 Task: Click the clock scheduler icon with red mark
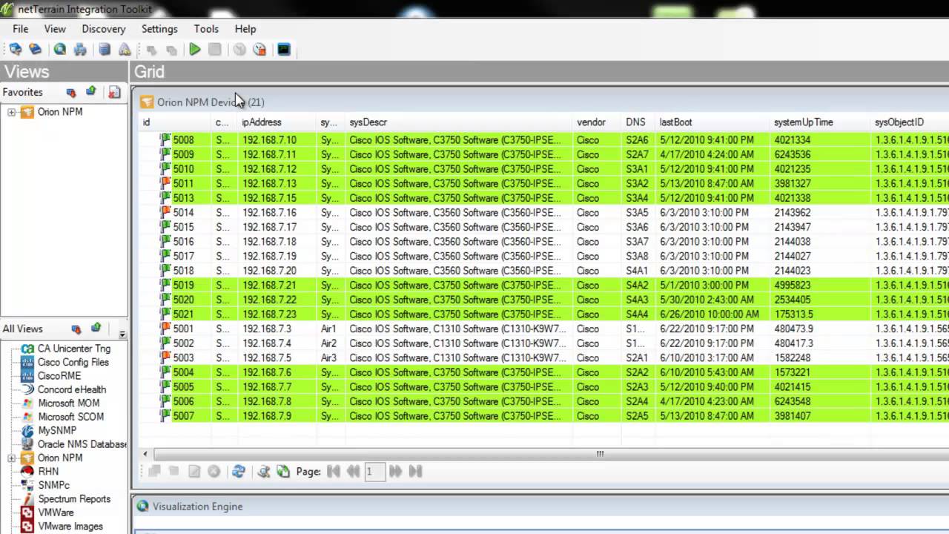tap(259, 50)
